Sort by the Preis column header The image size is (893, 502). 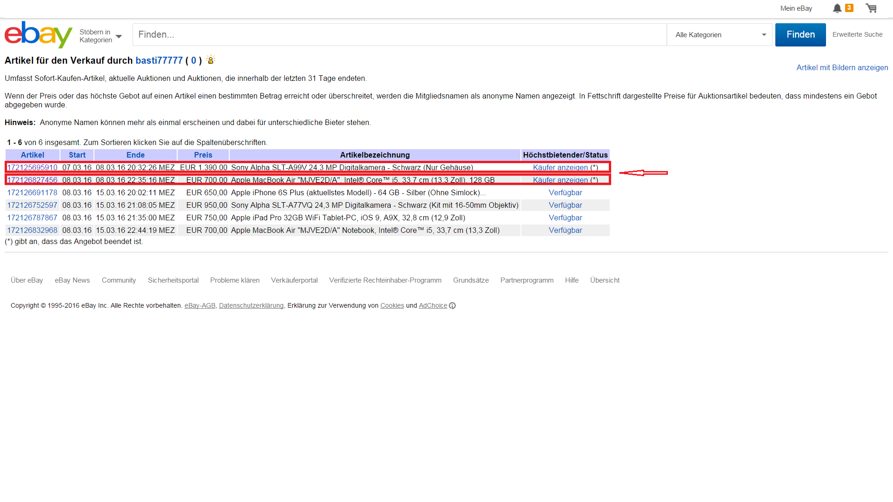203,155
